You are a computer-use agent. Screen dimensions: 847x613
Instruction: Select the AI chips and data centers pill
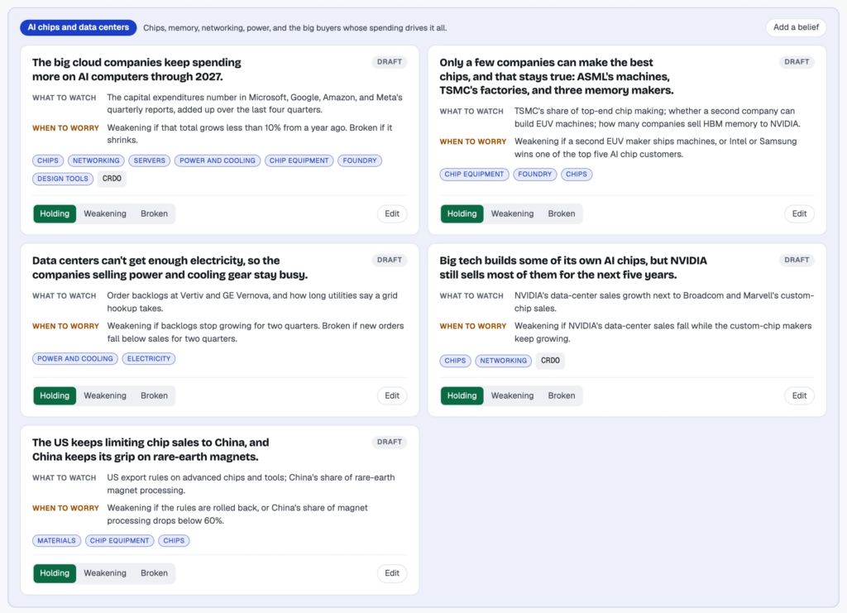[79, 27]
